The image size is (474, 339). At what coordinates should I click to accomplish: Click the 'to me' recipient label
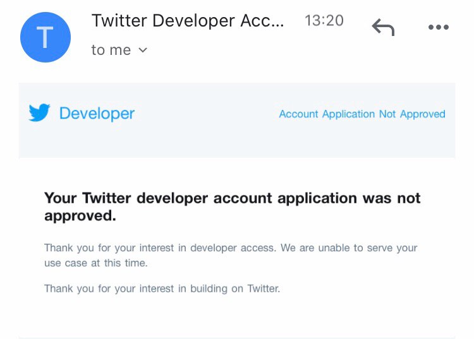(x=111, y=51)
